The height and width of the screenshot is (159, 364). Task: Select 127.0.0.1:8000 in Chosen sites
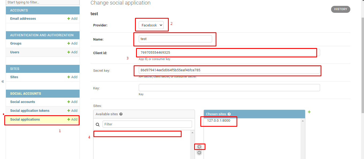218,121
